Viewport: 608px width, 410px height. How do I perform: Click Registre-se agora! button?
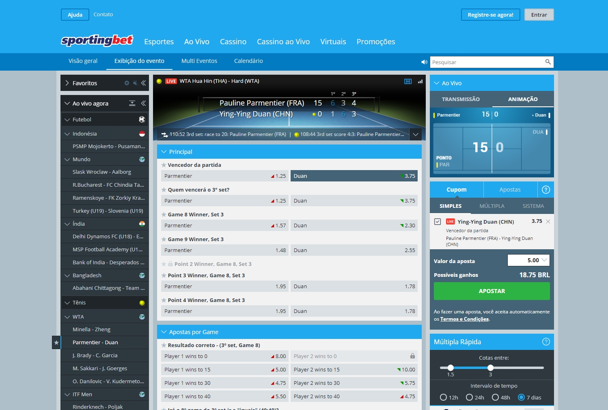click(x=490, y=15)
